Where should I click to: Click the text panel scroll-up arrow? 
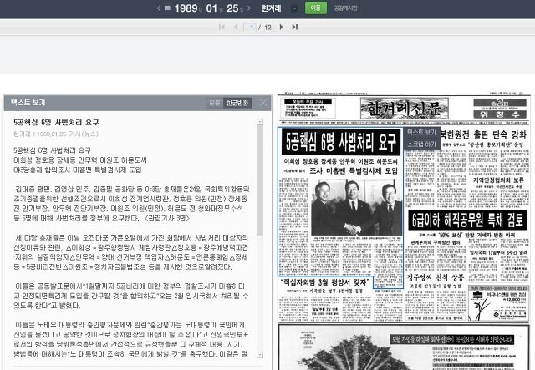(260, 121)
